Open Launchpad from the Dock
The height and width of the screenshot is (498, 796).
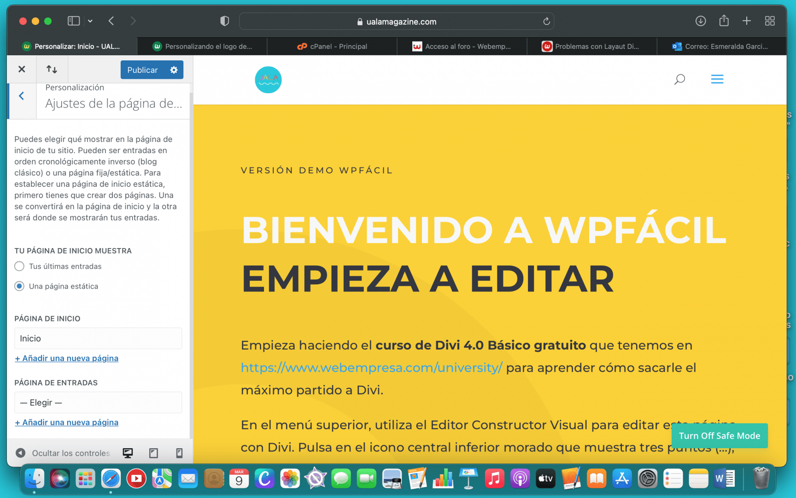click(x=85, y=479)
